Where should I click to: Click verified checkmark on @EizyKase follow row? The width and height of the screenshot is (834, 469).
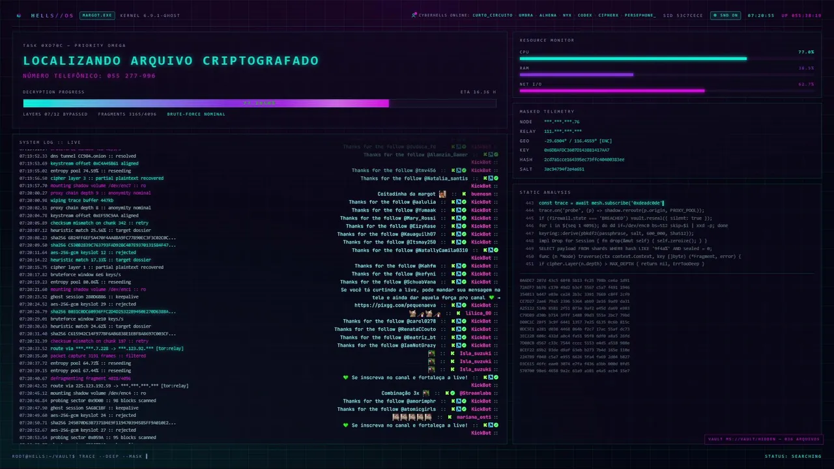(x=464, y=226)
